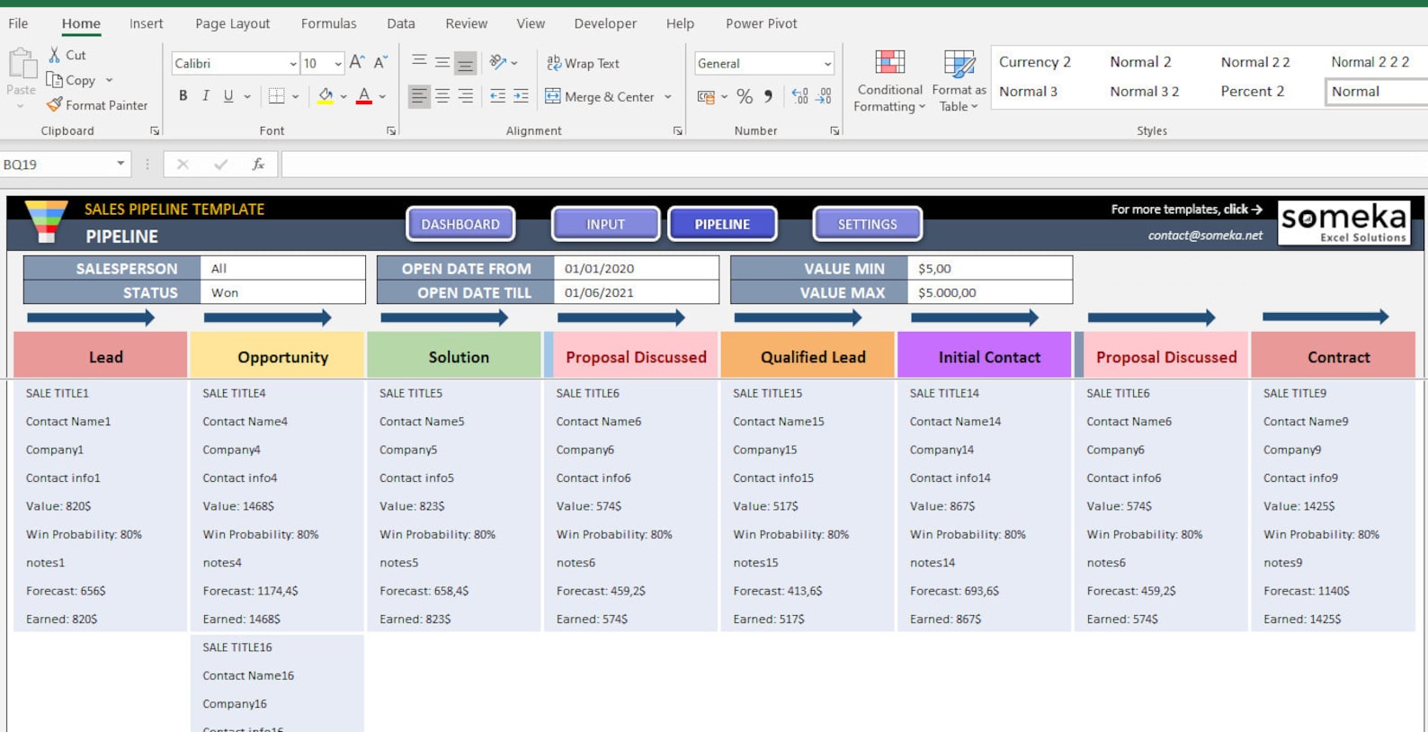
Task: Switch to the Insert tab
Action: [x=146, y=23]
